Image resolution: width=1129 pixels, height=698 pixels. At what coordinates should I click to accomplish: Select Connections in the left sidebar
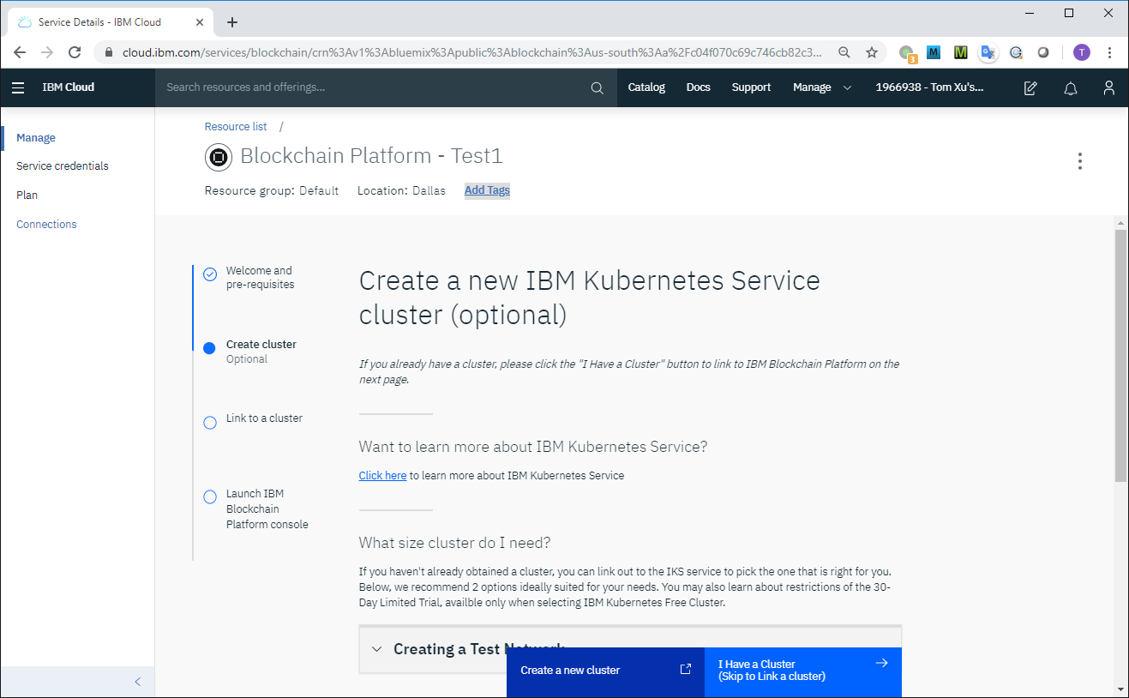click(46, 225)
